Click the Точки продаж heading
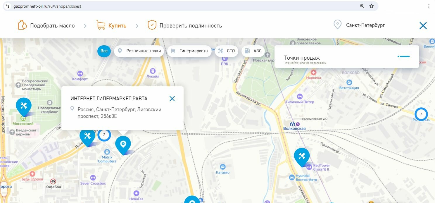The height and width of the screenshot is (203, 435). pyautogui.click(x=302, y=58)
